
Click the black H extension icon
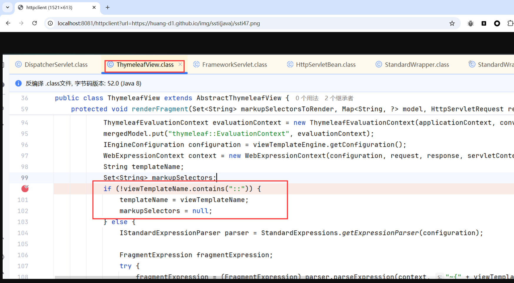(x=484, y=23)
